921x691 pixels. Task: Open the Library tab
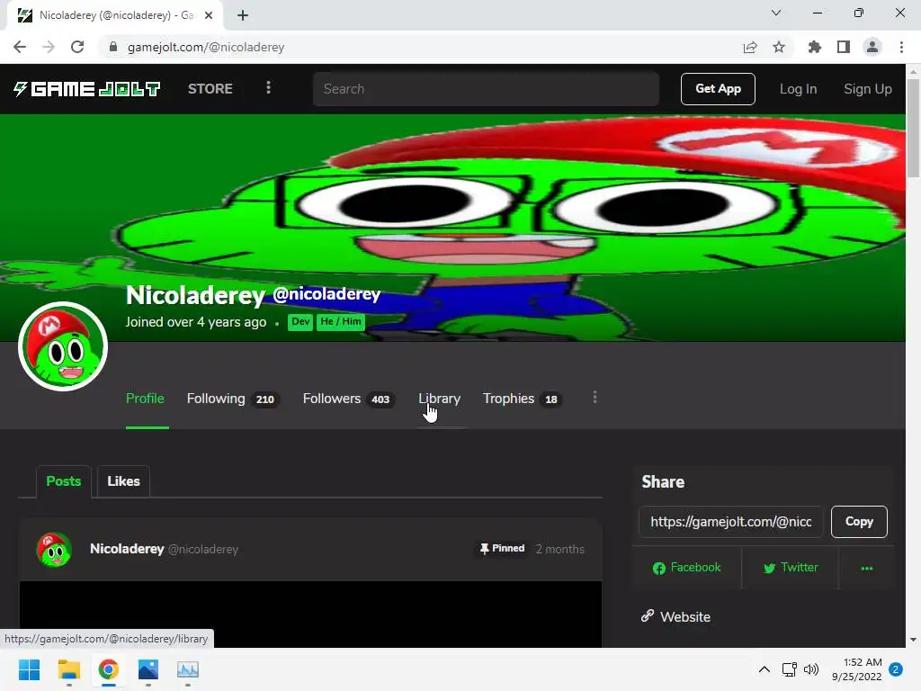click(439, 399)
